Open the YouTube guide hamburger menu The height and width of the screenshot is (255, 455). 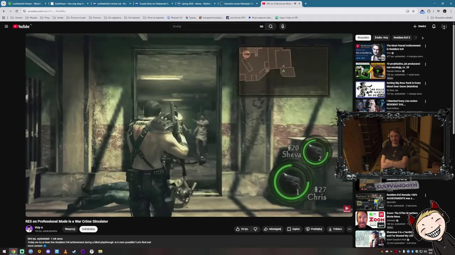pos(6,26)
